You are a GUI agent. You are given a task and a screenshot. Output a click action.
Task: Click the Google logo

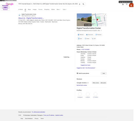coord(9,4)
